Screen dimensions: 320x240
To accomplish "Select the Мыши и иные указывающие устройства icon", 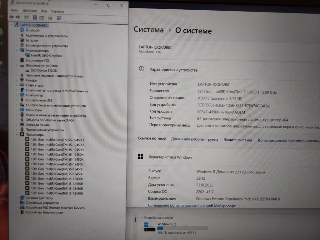I will tap(22, 115).
